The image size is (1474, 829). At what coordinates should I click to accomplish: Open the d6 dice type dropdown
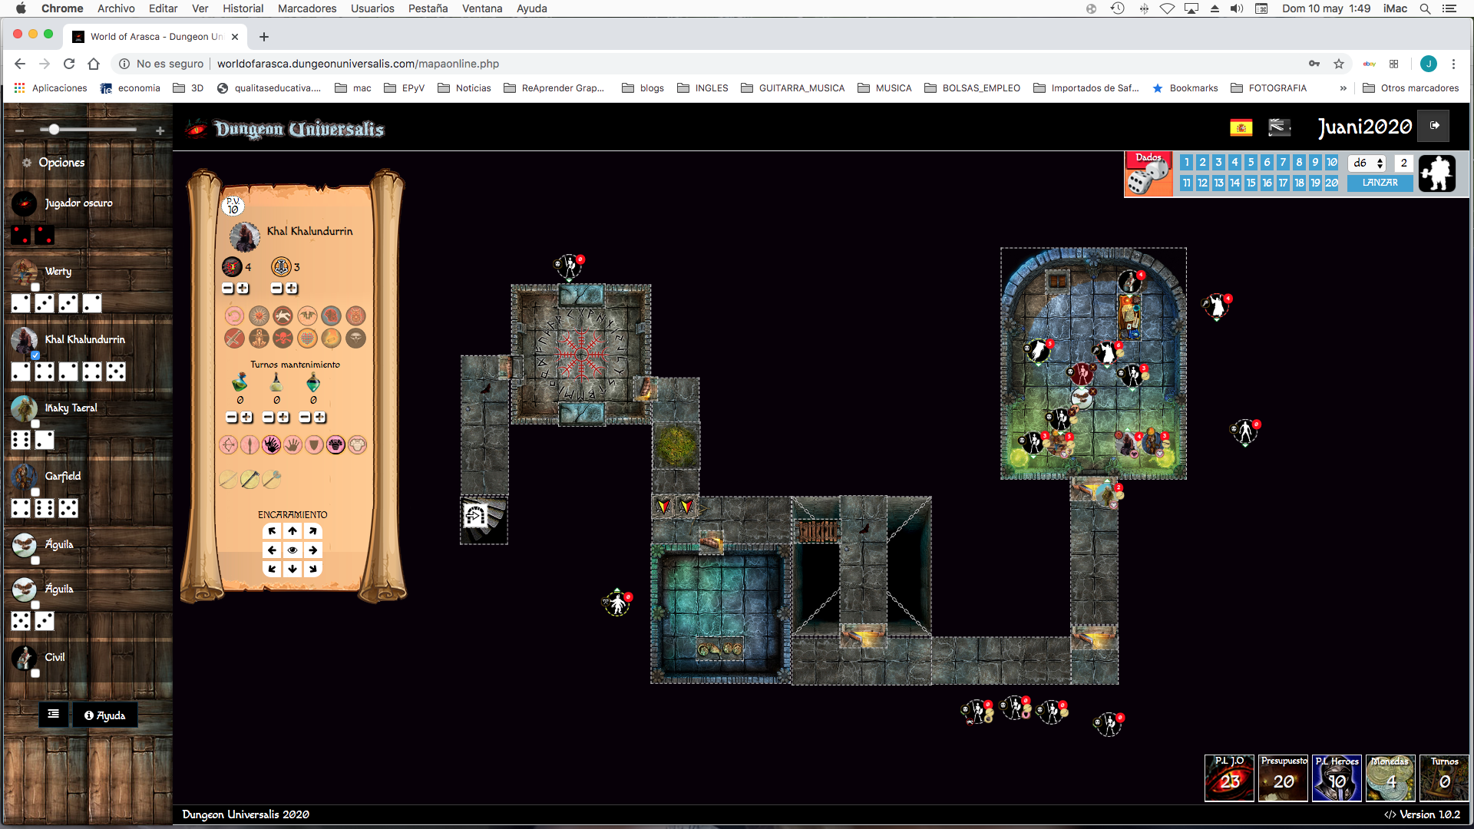1367,163
